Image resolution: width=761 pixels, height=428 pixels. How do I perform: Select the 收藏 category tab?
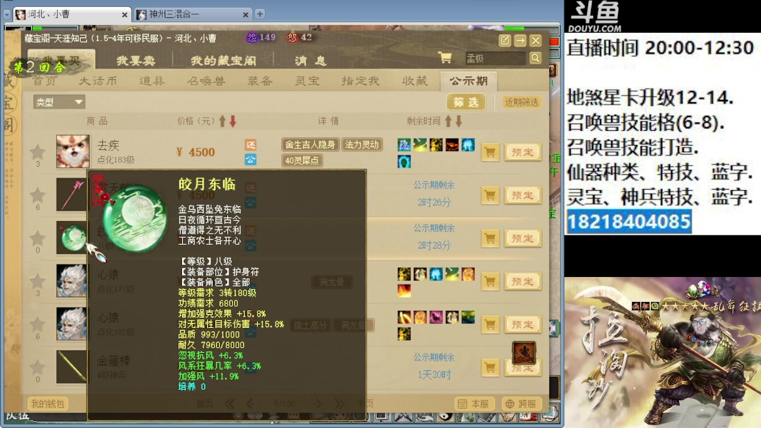click(x=414, y=81)
